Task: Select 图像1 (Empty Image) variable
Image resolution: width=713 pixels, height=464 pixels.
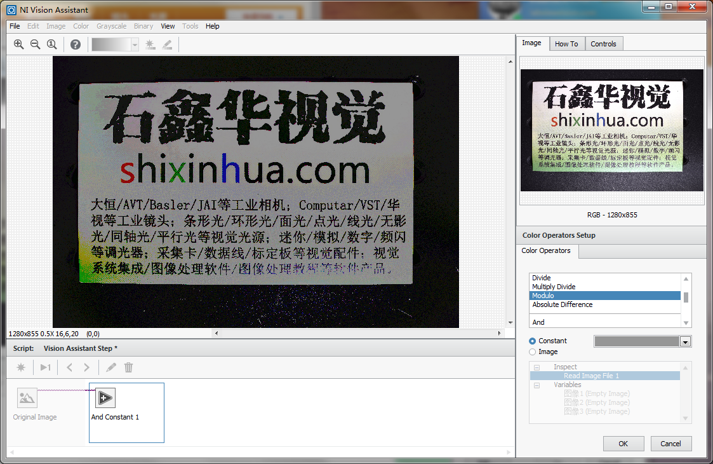Action: pyautogui.click(x=597, y=393)
